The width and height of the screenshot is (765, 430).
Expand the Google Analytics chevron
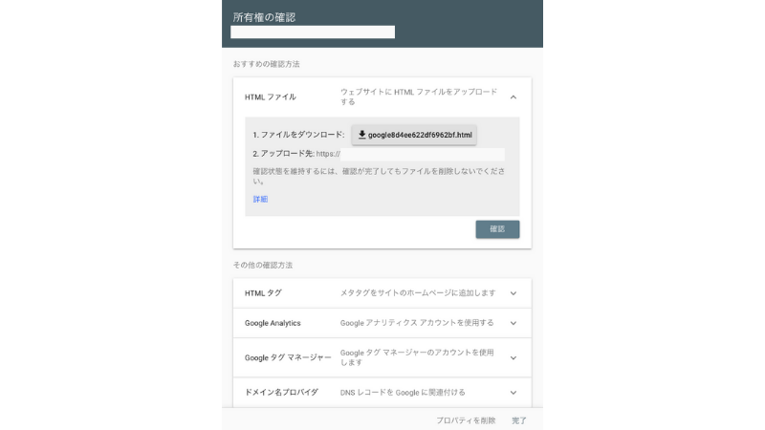click(x=513, y=323)
